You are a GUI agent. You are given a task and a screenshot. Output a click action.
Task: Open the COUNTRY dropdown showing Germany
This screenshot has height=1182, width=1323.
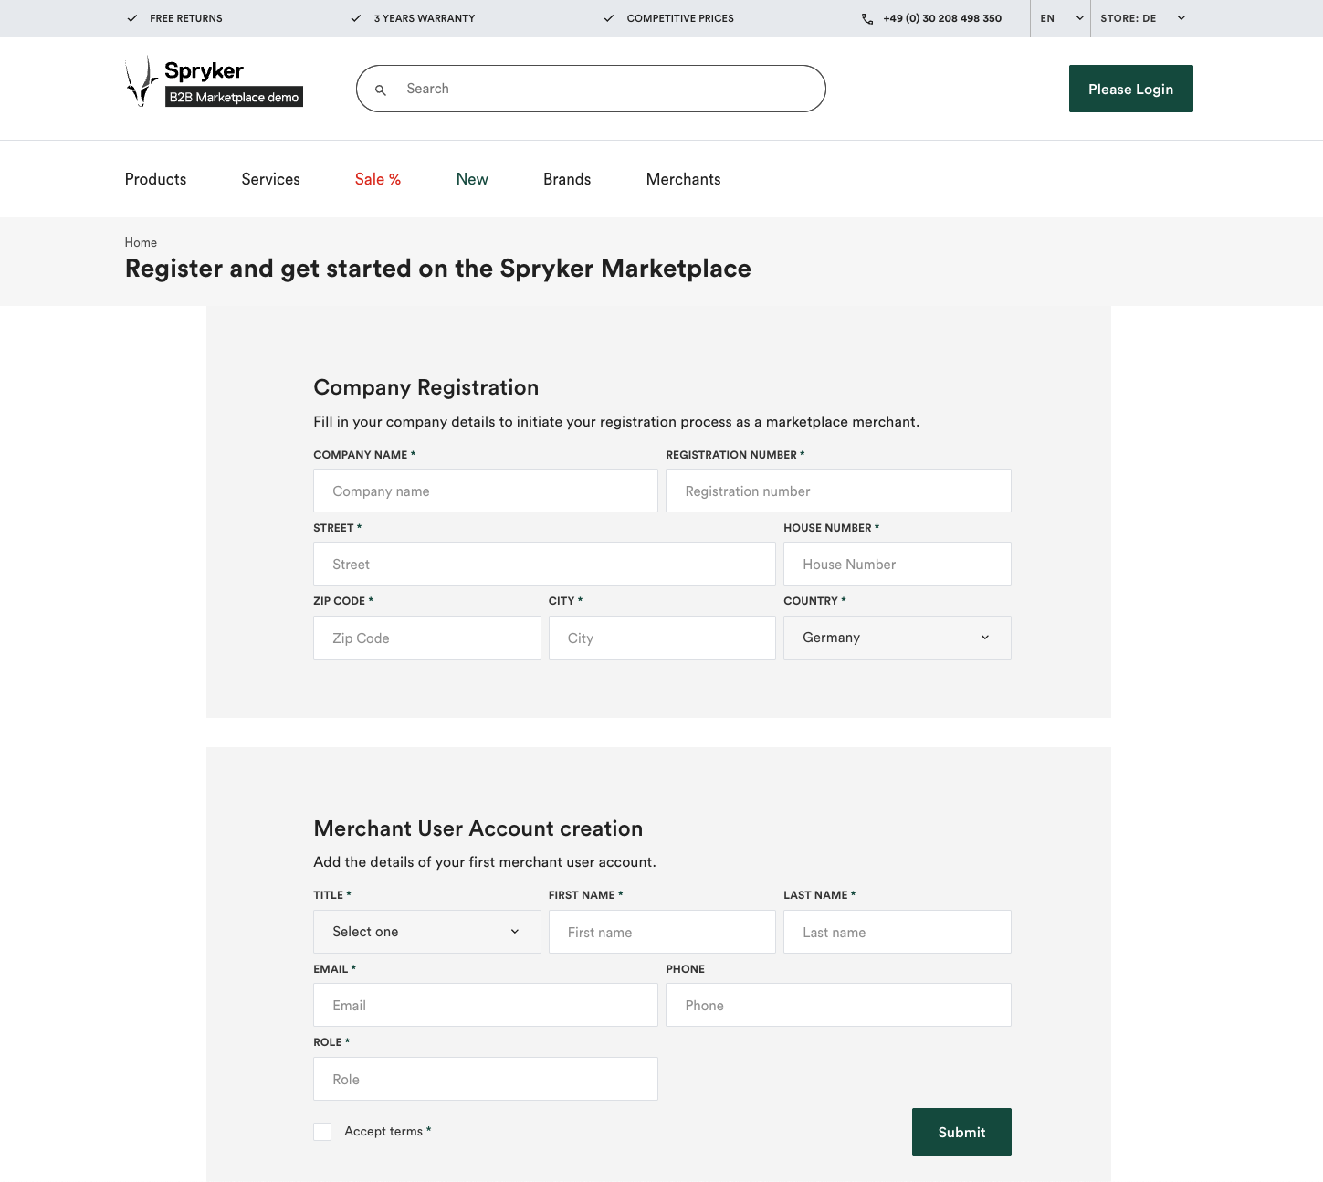[897, 637]
